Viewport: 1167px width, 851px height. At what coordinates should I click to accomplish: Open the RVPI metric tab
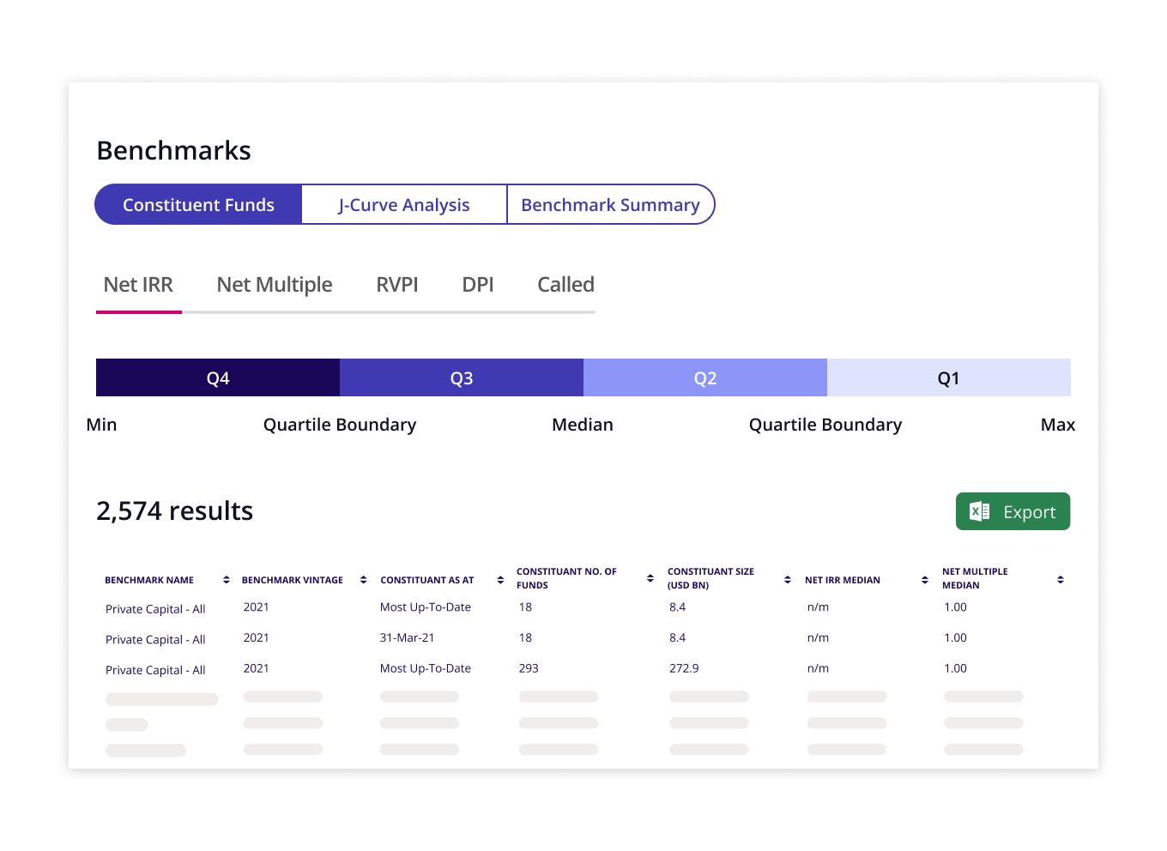tap(397, 286)
